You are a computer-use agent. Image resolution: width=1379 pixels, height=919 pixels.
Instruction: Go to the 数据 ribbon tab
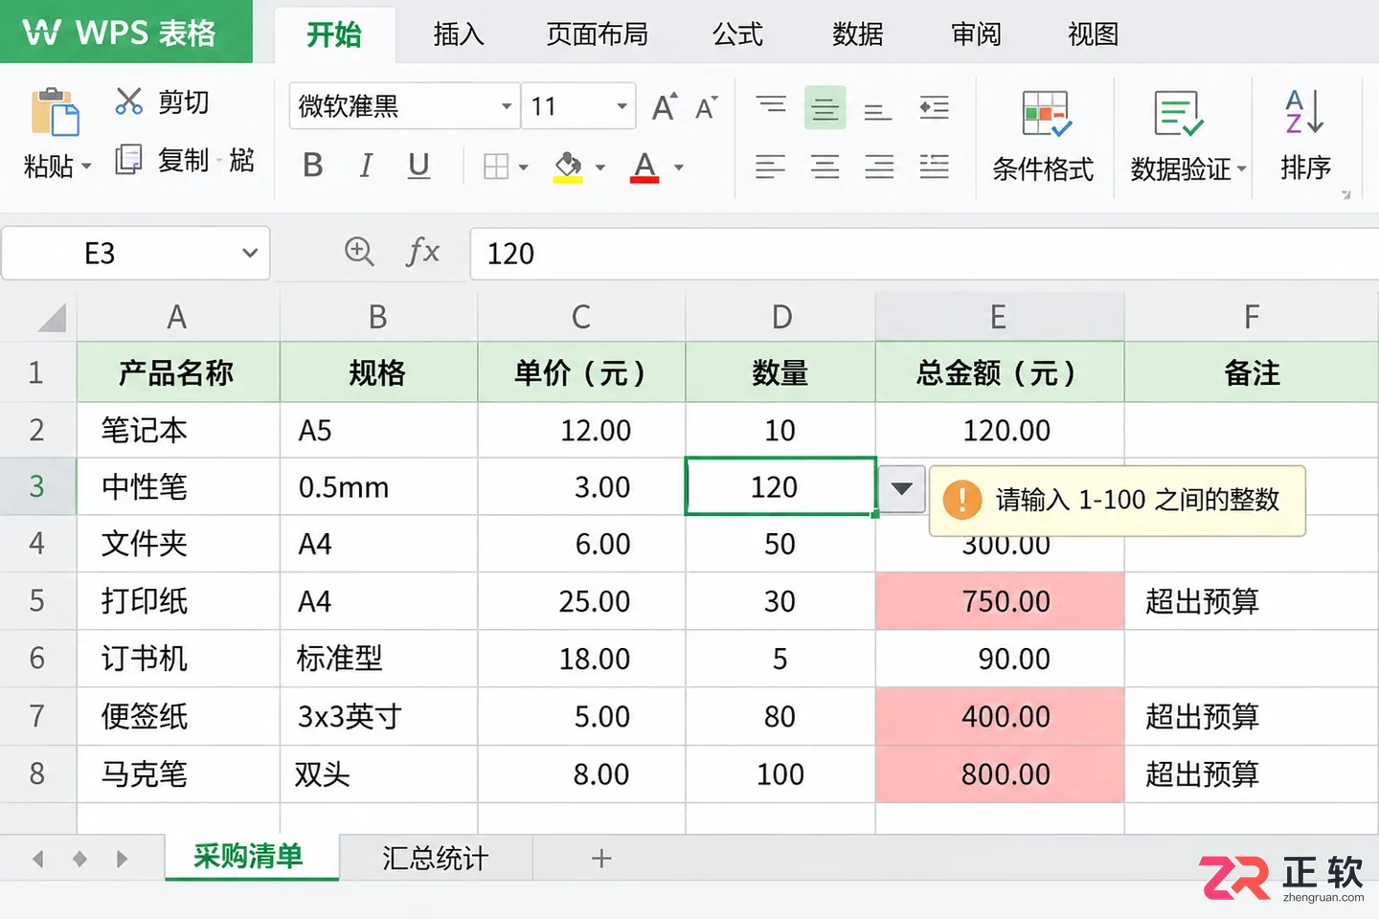click(858, 34)
